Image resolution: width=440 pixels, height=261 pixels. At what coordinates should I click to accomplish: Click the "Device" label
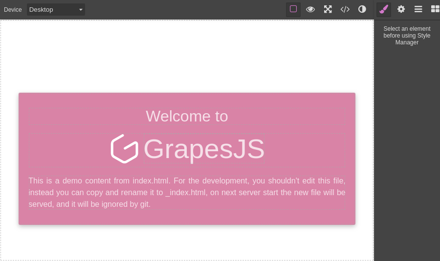[x=13, y=10]
